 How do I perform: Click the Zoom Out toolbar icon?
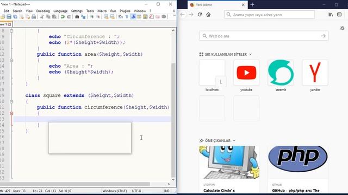98,17
